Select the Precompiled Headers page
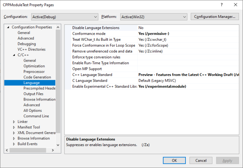 [39, 88]
